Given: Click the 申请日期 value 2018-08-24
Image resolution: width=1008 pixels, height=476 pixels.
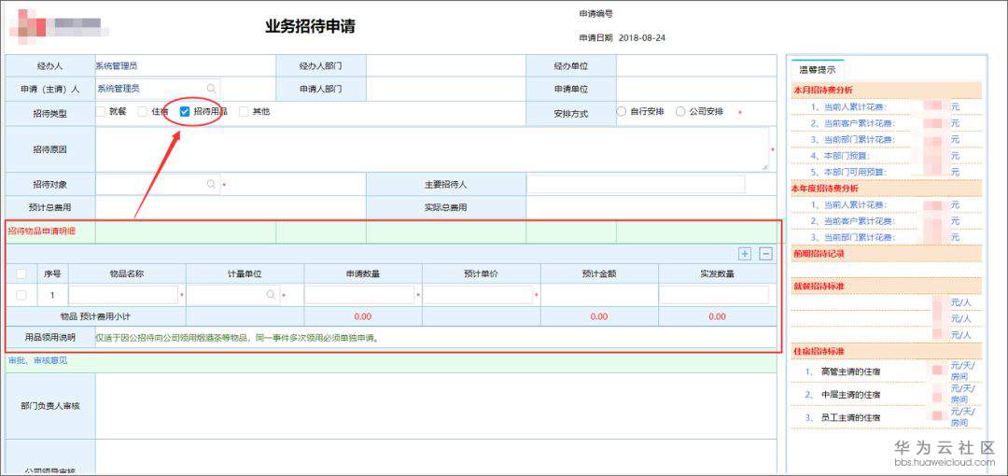Looking at the screenshot, I should (x=641, y=38).
